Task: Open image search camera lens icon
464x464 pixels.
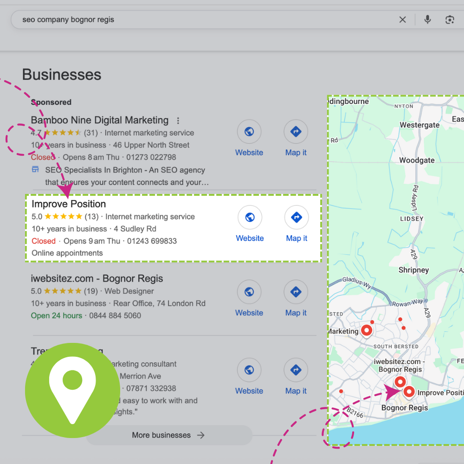Action: click(x=449, y=19)
